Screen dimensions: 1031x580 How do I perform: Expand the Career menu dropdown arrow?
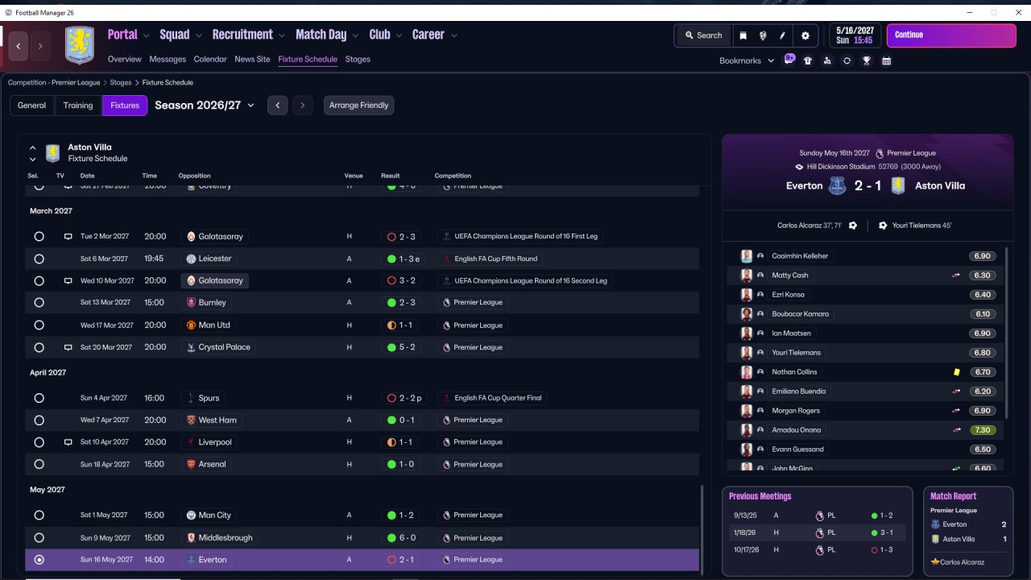click(x=454, y=35)
